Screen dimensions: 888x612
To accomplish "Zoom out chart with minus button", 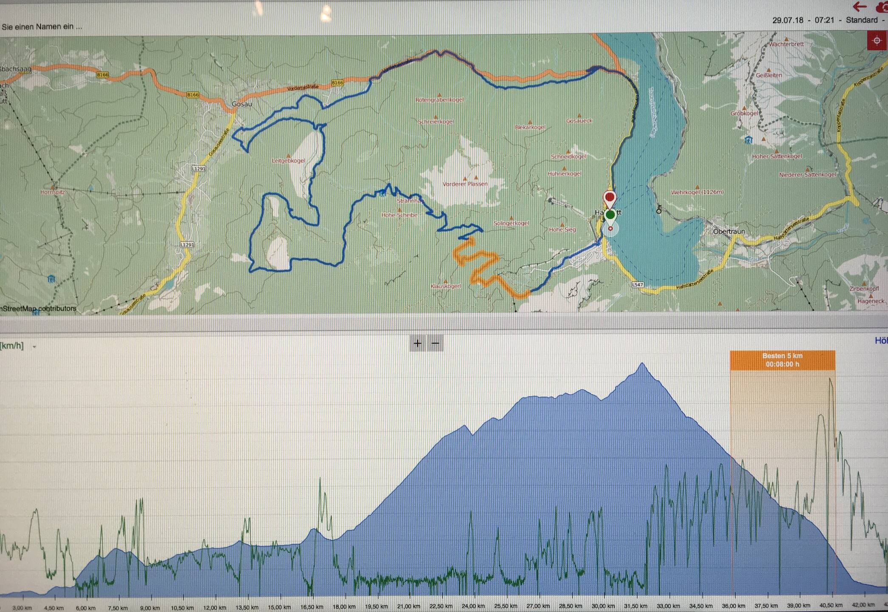I will click(x=435, y=343).
